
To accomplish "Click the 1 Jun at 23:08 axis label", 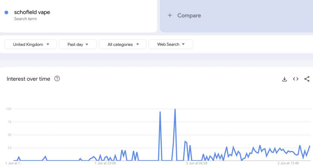I will (x=105, y=163).
